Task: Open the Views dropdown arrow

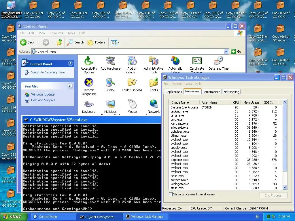Action: 119,42
